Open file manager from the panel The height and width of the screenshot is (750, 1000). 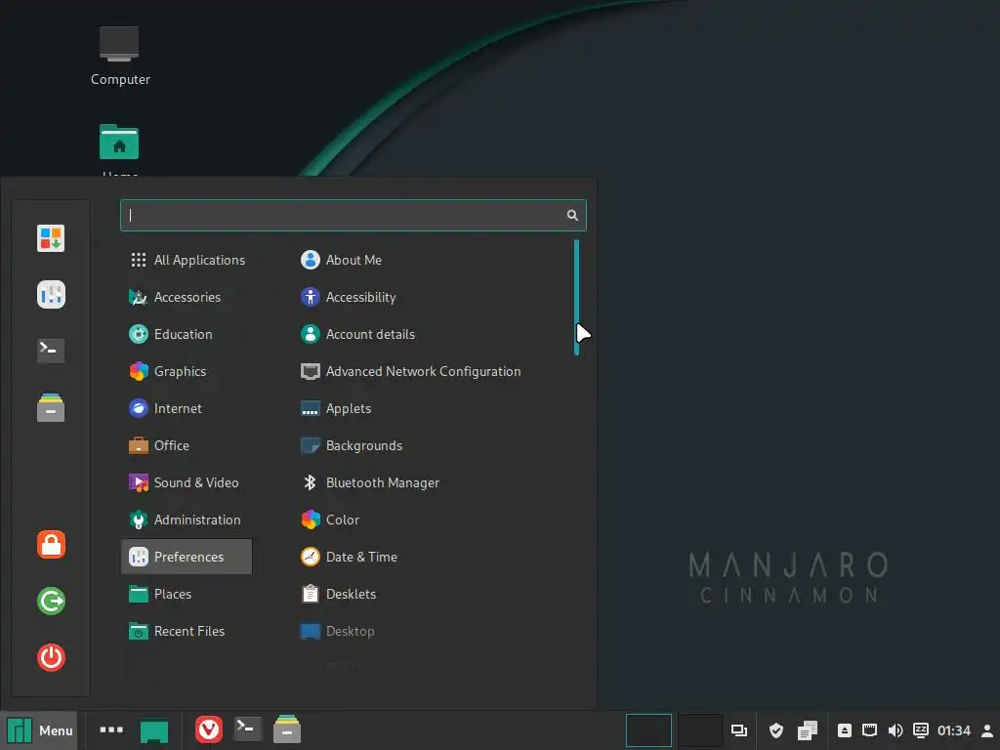[x=287, y=729]
